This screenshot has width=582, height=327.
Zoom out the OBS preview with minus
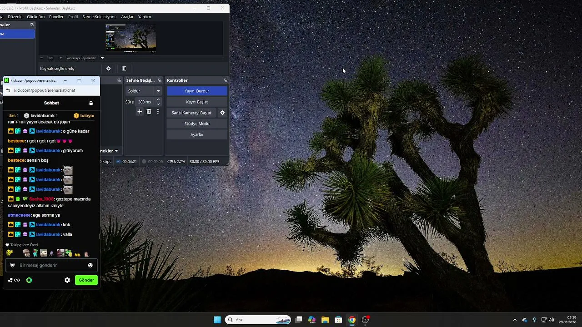42,58
